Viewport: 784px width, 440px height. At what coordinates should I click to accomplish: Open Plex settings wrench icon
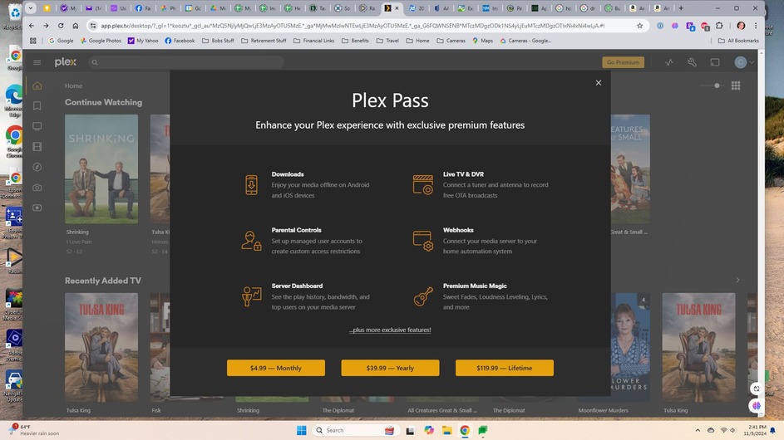pos(692,62)
